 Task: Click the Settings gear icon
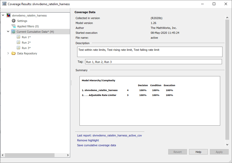(x=14, y=21)
